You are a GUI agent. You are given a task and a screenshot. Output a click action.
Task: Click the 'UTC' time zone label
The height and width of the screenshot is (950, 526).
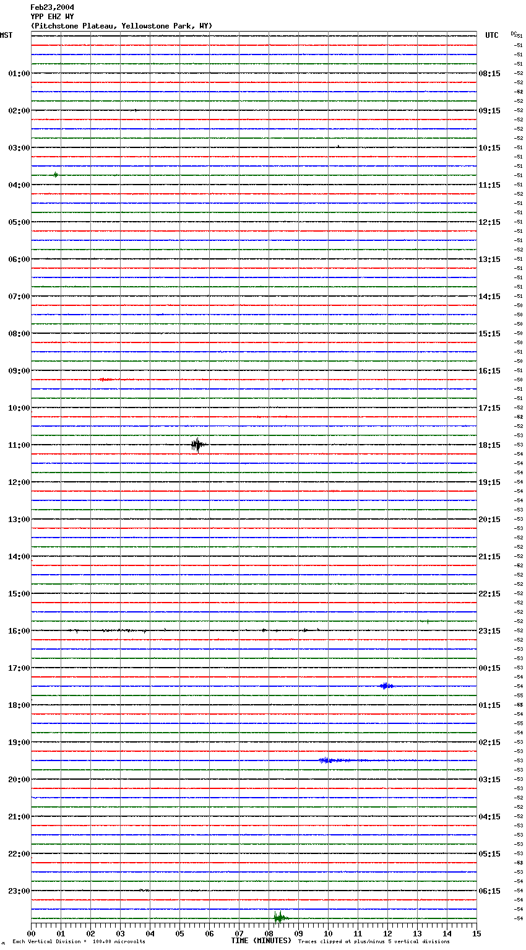(492, 35)
